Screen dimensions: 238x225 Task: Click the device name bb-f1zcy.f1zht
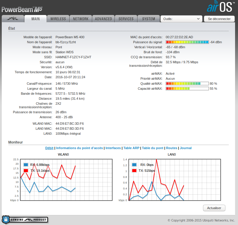[66, 42]
